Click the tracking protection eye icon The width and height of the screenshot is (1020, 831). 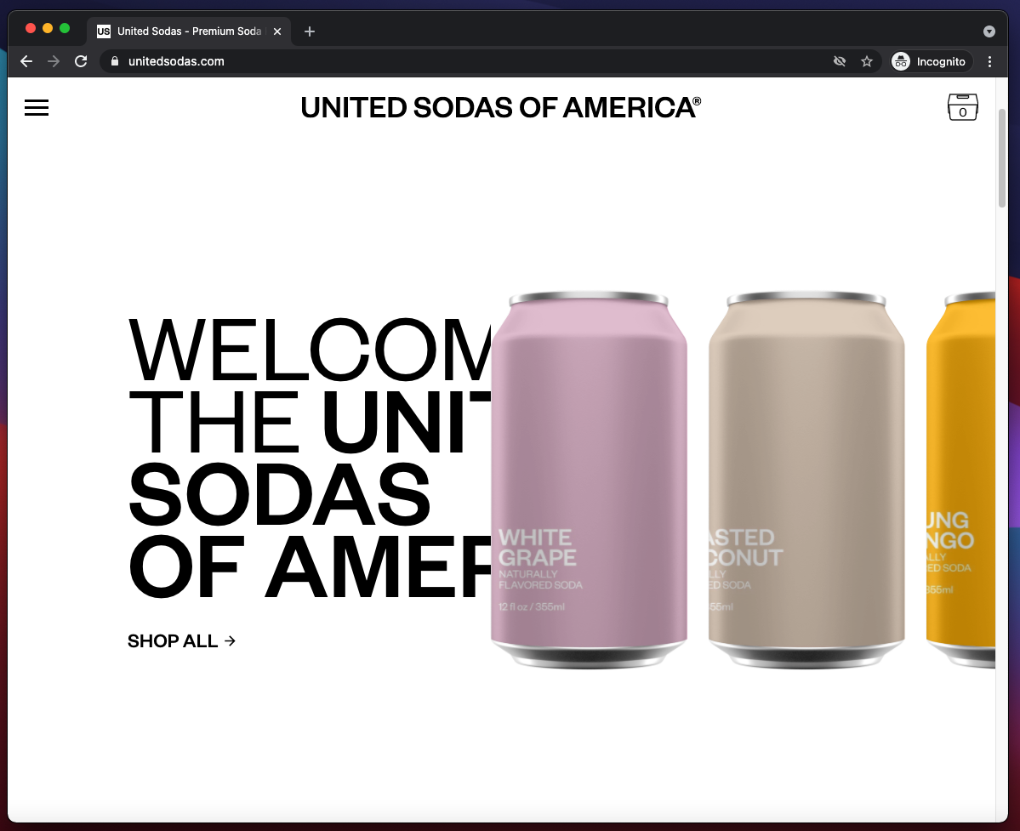[x=839, y=61]
